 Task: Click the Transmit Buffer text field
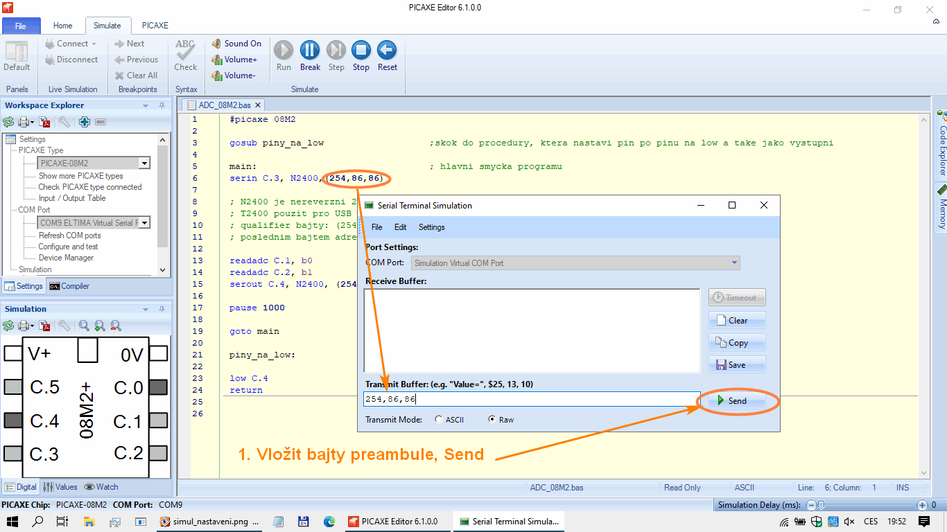531,399
